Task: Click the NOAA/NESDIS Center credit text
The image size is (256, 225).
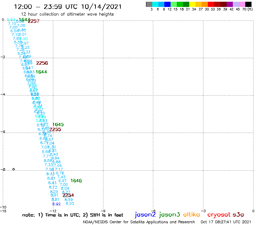Action: (x=139, y=222)
